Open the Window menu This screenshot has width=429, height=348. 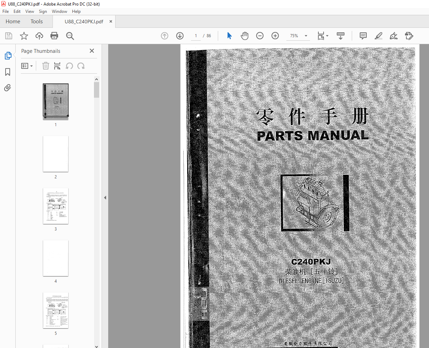pyautogui.click(x=59, y=11)
